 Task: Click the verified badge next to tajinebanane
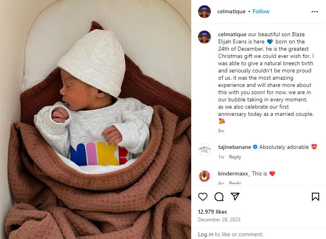pos(255,147)
